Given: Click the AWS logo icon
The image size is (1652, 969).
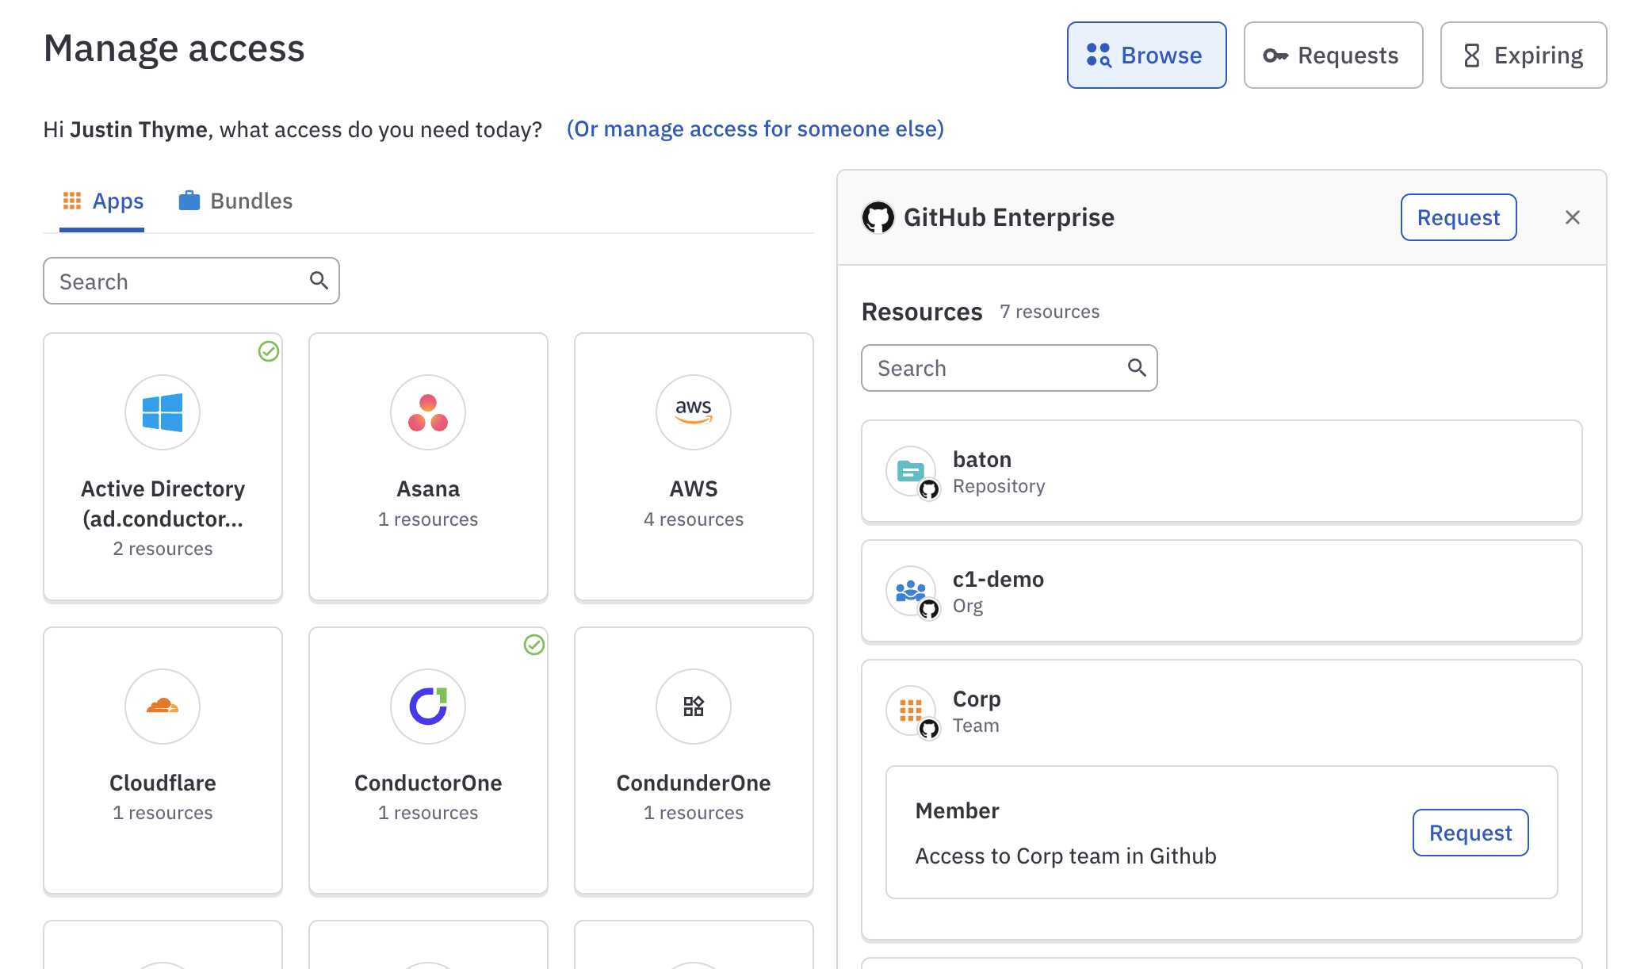Looking at the screenshot, I should coord(694,412).
